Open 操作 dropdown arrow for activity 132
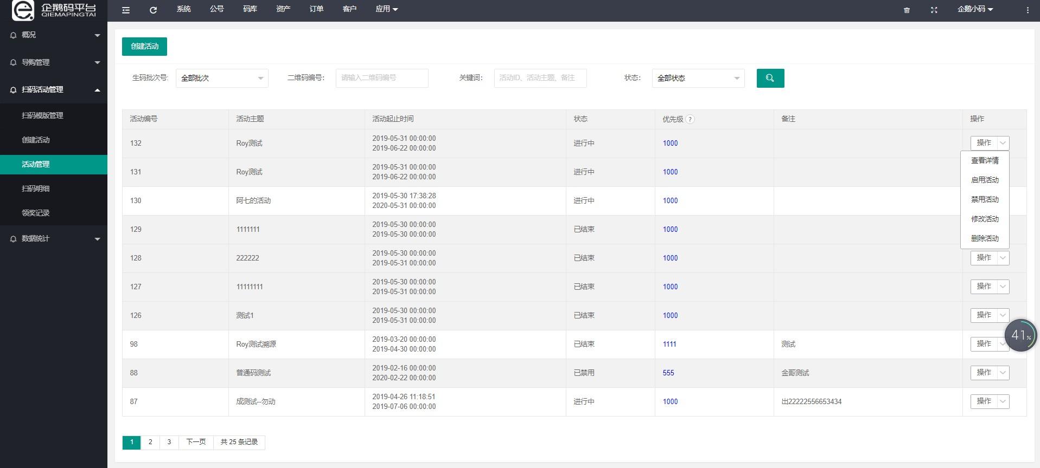This screenshot has width=1040, height=468. pos(1003,143)
